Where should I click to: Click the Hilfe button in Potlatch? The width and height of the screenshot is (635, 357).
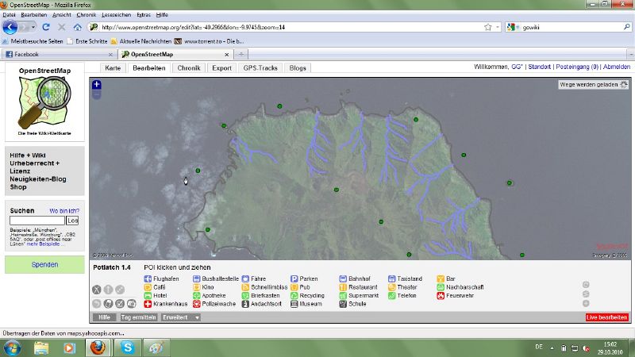point(105,318)
